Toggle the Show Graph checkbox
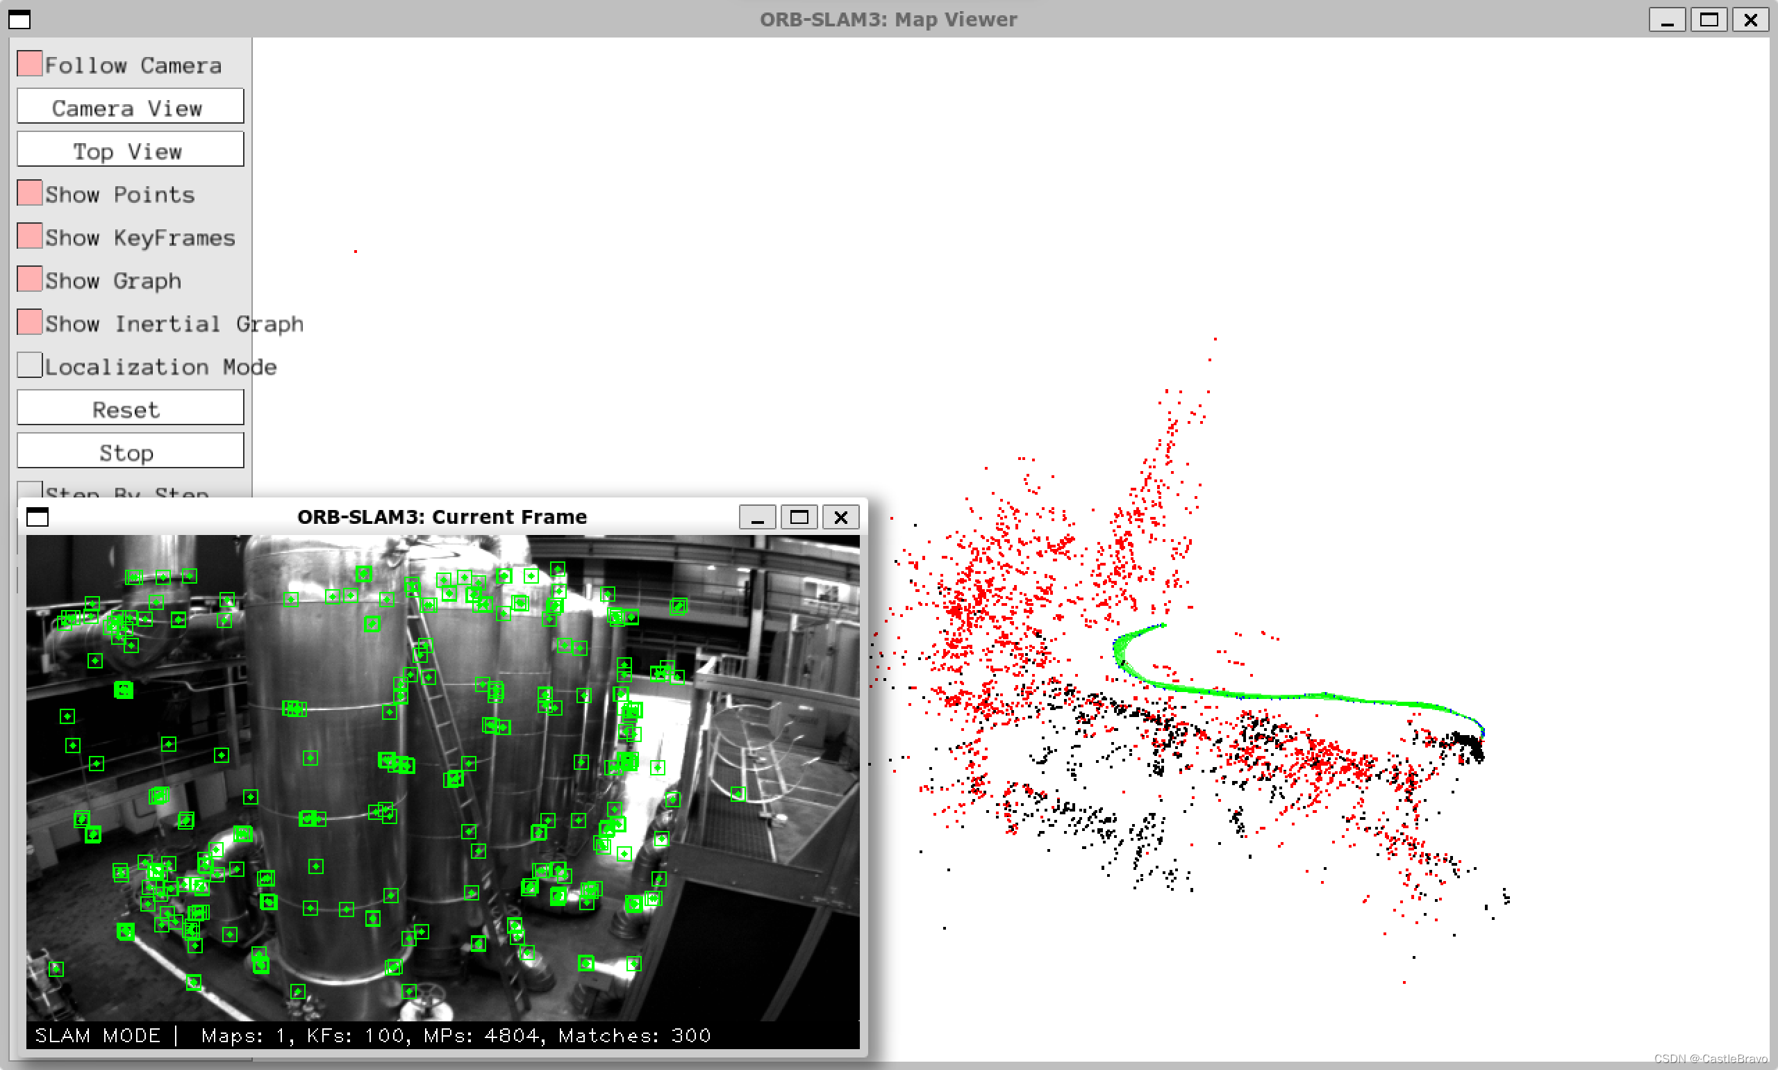 click(30, 280)
